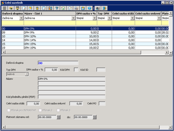
Task: Click the double-arrow forward toolbar icon
Action: click(x=104, y=8)
